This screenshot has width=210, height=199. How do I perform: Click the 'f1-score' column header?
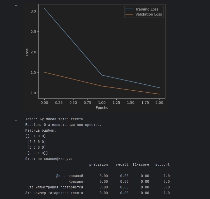coord(141,165)
